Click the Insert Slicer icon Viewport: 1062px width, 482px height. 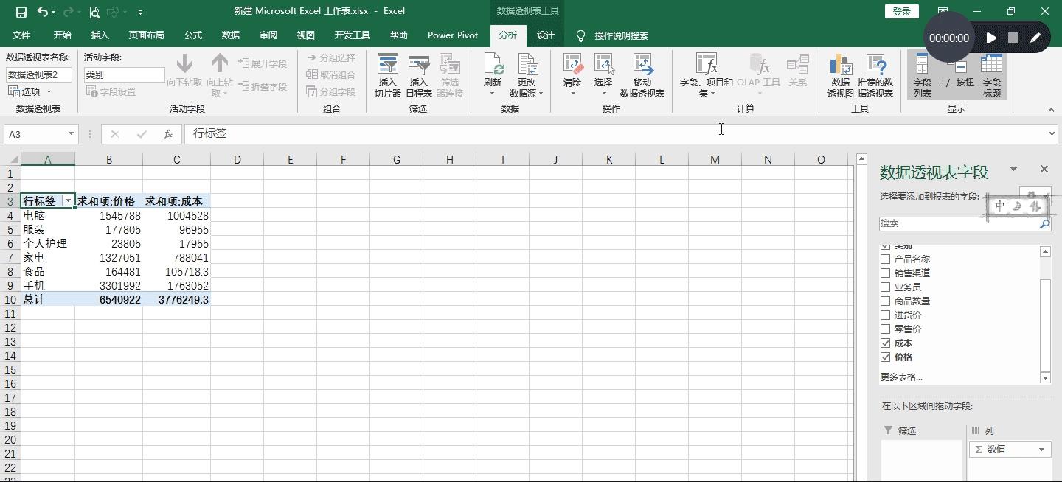pos(387,74)
